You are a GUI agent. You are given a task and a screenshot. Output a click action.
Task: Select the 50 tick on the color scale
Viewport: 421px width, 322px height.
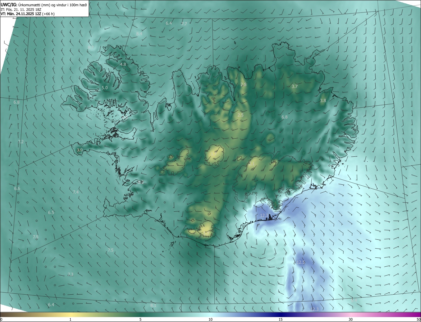pyautogui.click(x=418, y=319)
